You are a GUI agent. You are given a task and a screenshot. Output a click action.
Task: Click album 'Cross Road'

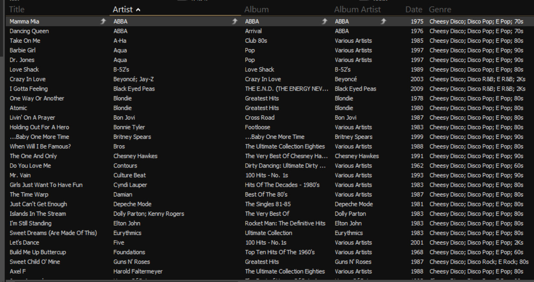point(260,117)
